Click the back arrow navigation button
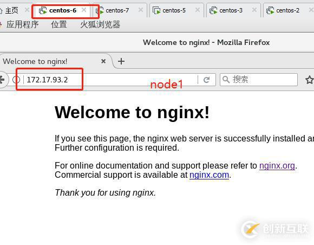 click(2, 80)
